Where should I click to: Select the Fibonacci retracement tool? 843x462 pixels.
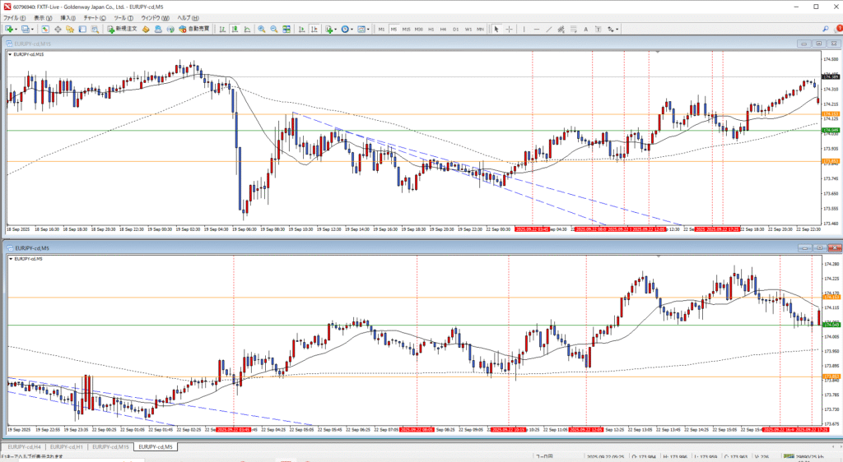574,29
